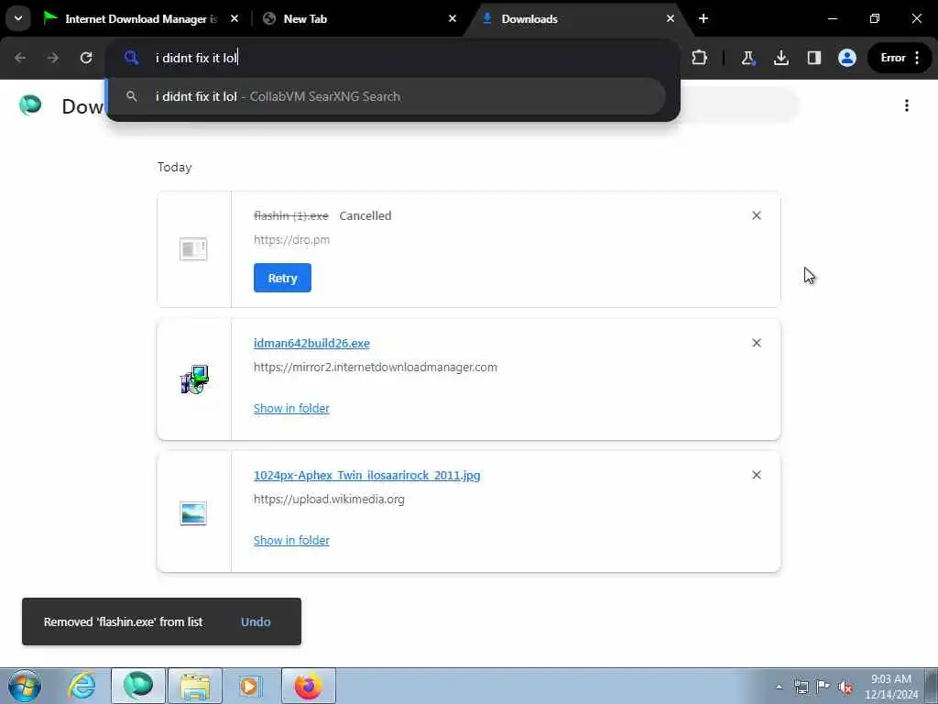Show hidden system tray icons
Viewport: 938px width, 704px height.
tap(779, 687)
